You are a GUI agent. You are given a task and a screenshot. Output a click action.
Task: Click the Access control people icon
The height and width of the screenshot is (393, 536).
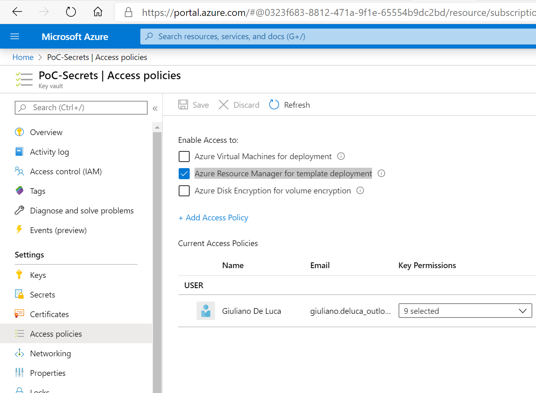[x=19, y=171]
